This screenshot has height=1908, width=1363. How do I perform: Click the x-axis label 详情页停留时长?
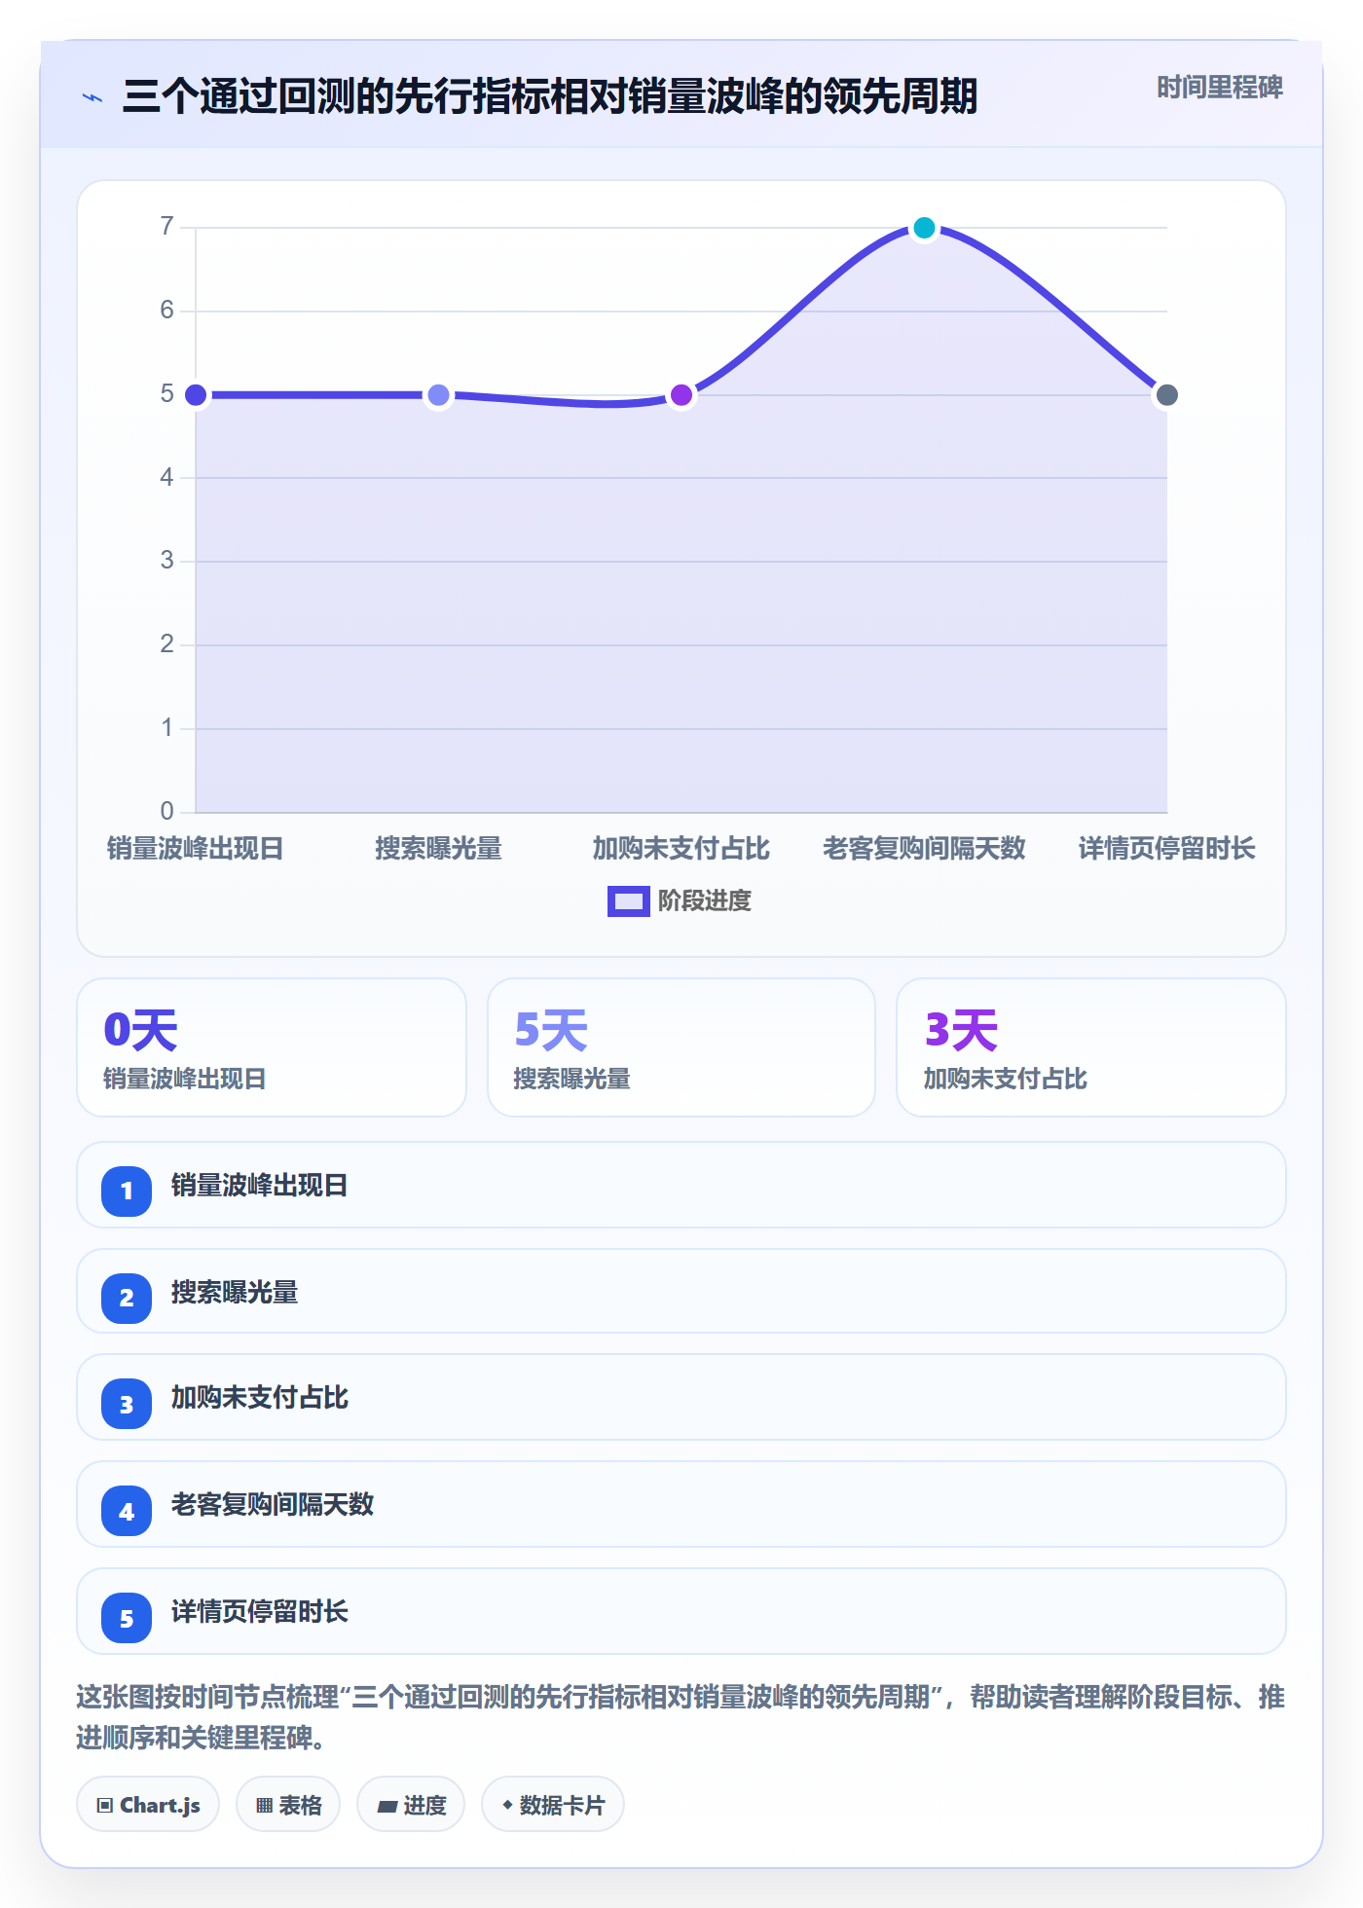[x=1166, y=849]
